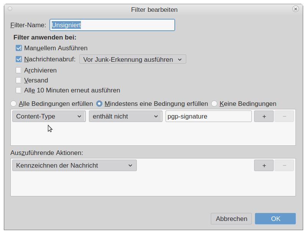Screen dimensions: 307x234
Task: Click the window menu button in title bar
Action: 10,9
